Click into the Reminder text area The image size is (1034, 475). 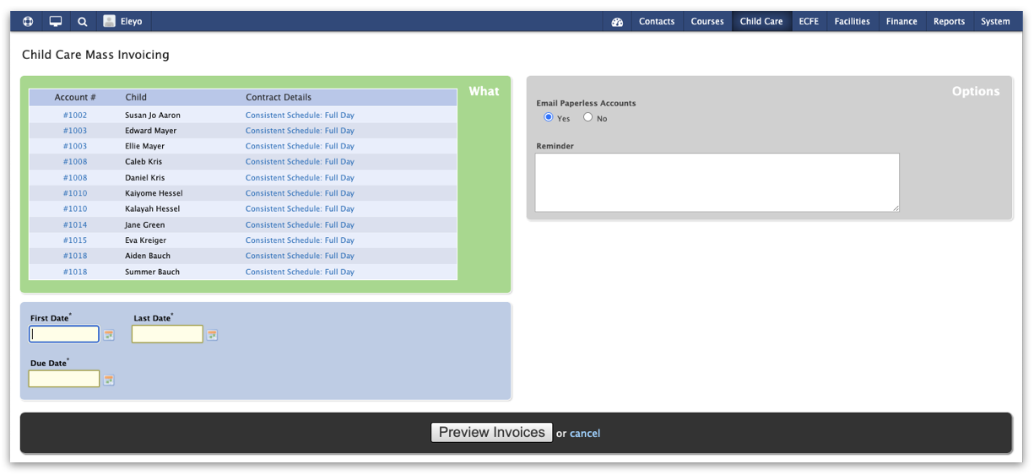point(717,182)
